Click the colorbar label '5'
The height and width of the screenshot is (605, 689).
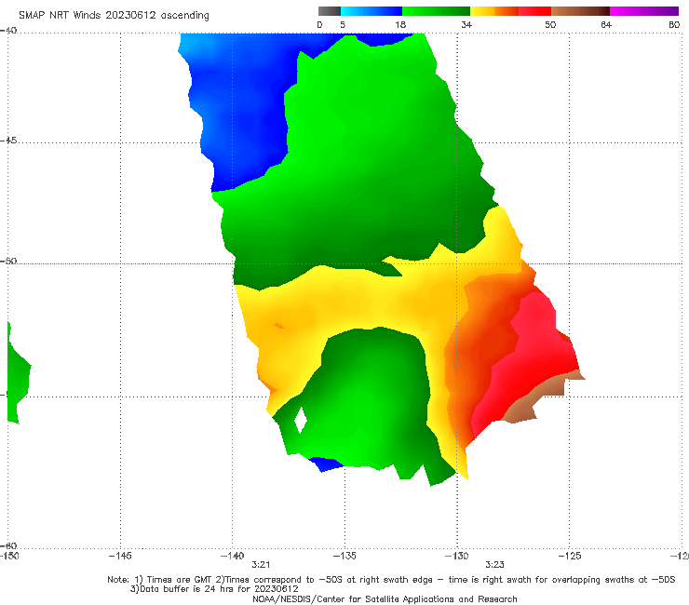343,24
